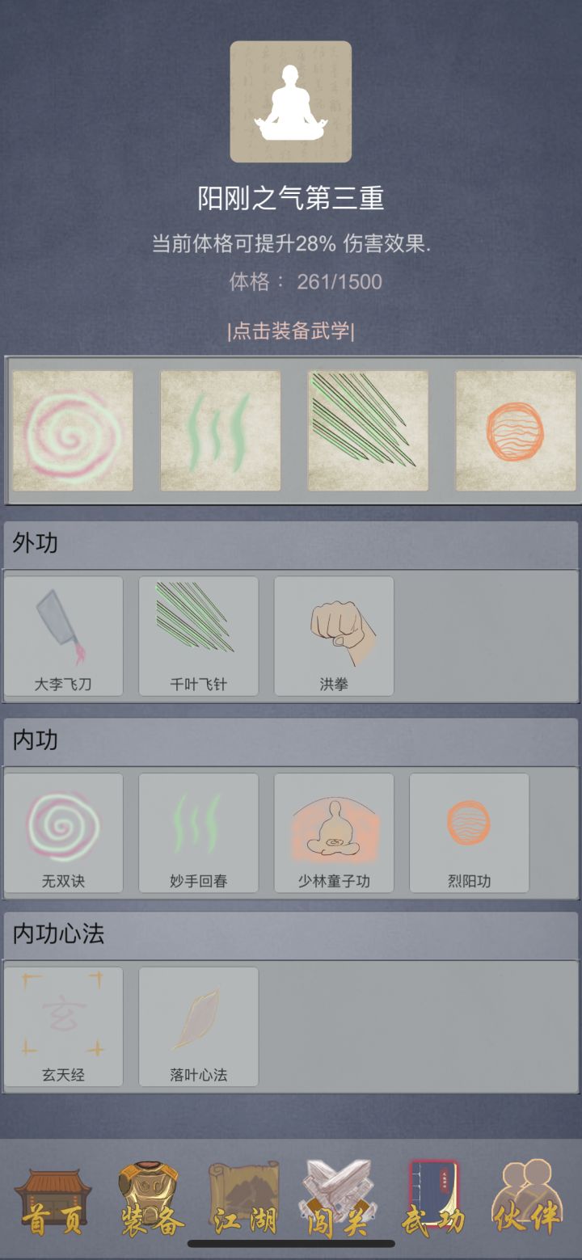Tap the equipped orange orb slot
The image size is (582, 1260).
(516, 431)
